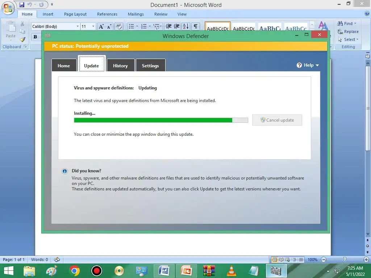Switch to the Page Layout ribbon tab
Screen dimensions: 371x278
[x=75, y=14]
